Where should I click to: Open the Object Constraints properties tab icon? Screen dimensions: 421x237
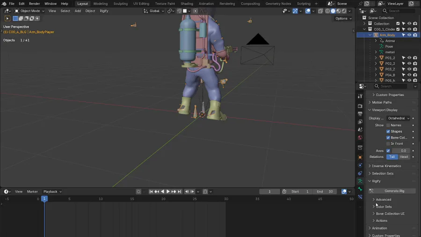pyautogui.click(x=360, y=173)
